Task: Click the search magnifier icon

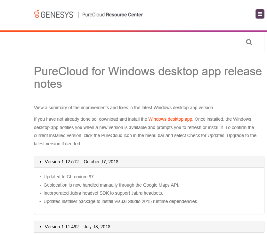Action: (x=249, y=42)
